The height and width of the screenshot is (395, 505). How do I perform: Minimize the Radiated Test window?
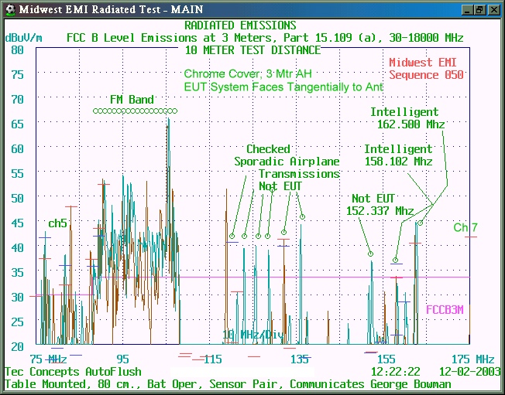coord(466,10)
